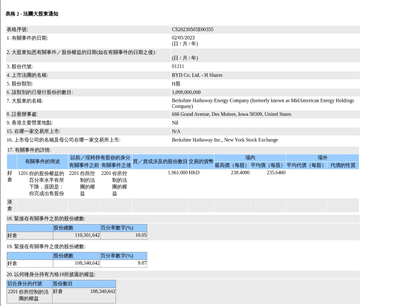Select the form serial number CS20230505E00355
Viewport: 394px width, 306px height.
point(192,30)
